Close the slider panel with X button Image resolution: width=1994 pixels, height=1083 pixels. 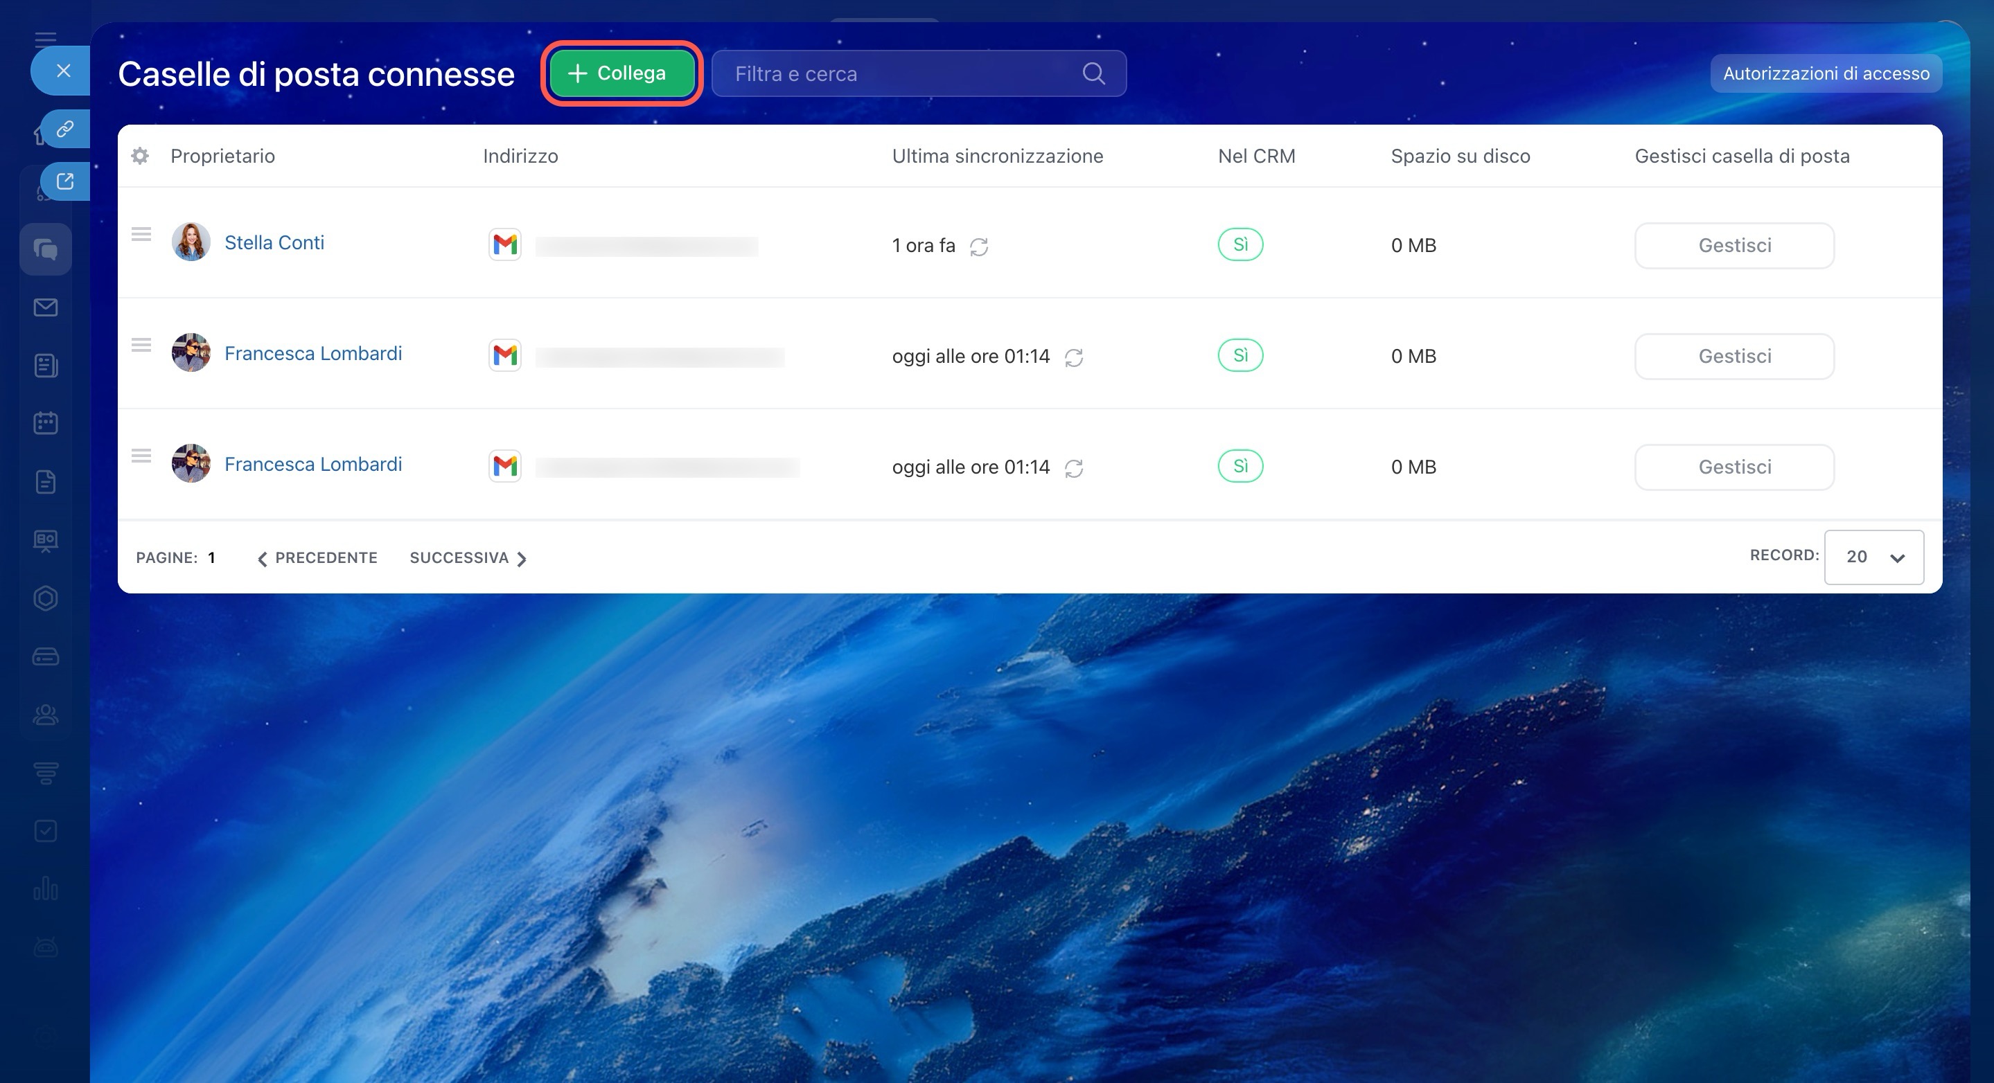(x=64, y=71)
